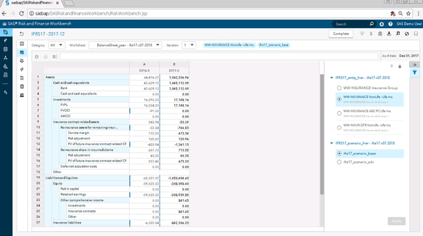Open the wrench settings icon in the dark sidebar
Screen dimensions: 423x236
pyautogui.click(x=5, y=92)
